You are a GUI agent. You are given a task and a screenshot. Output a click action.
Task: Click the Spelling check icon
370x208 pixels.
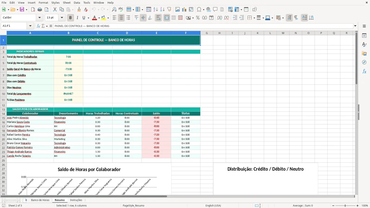[x=121, y=10]
